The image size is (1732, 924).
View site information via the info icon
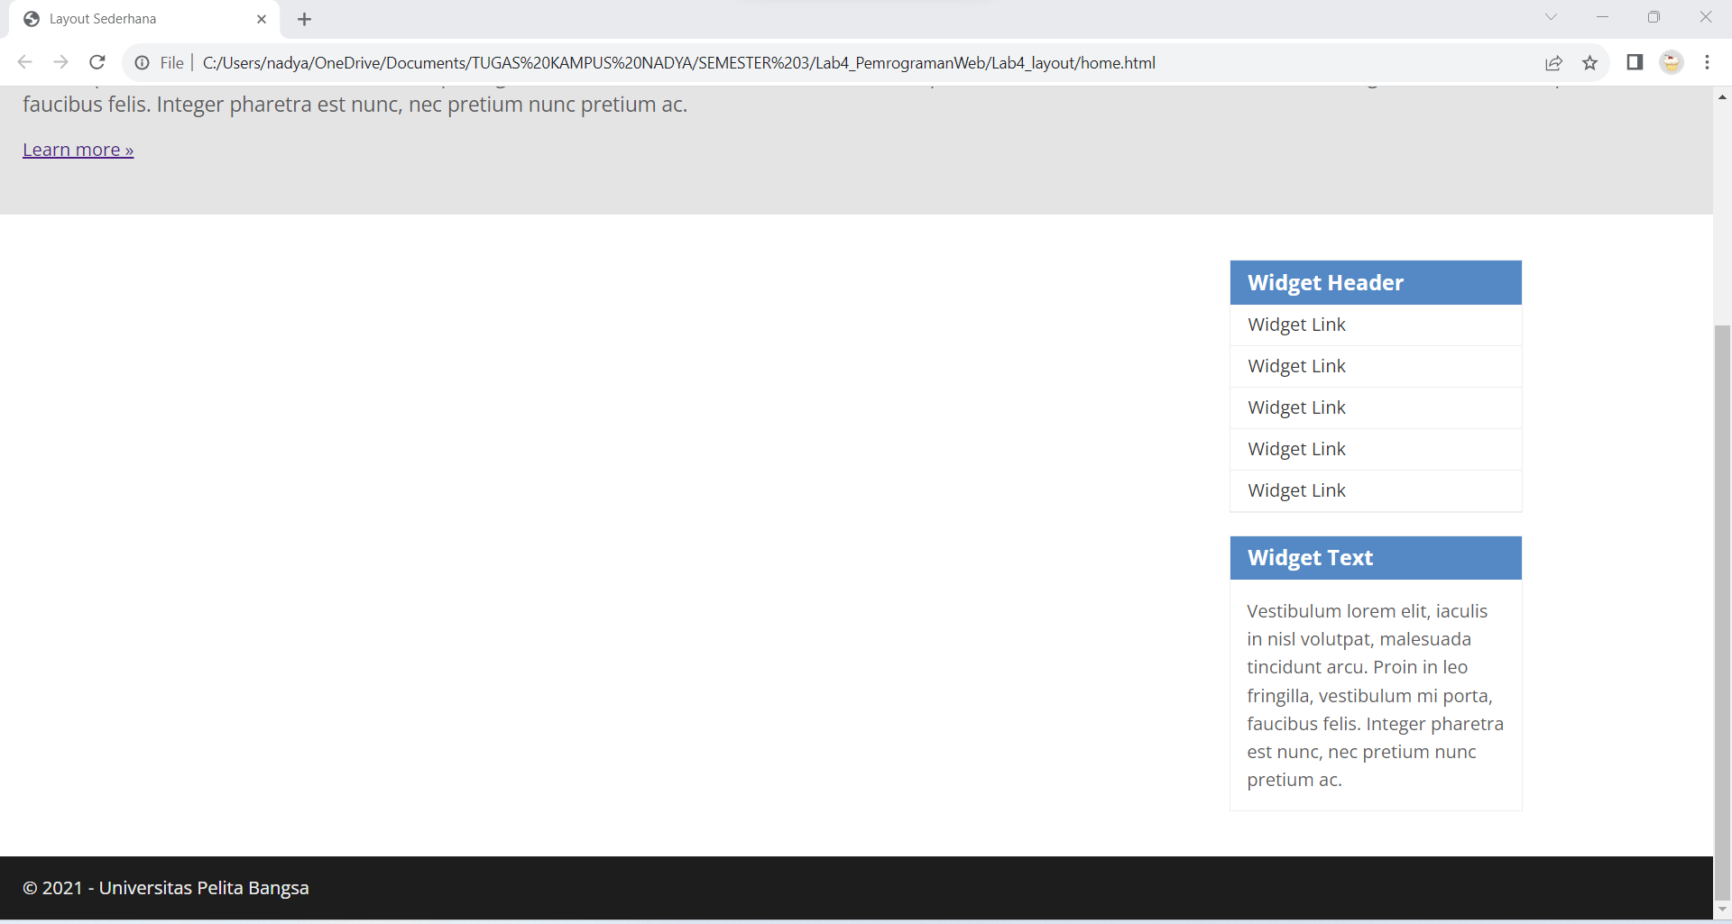(142, 62)
